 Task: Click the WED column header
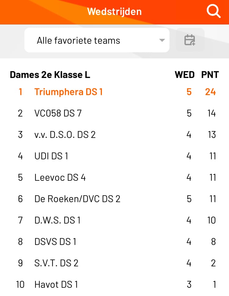(x=185, y=75)
